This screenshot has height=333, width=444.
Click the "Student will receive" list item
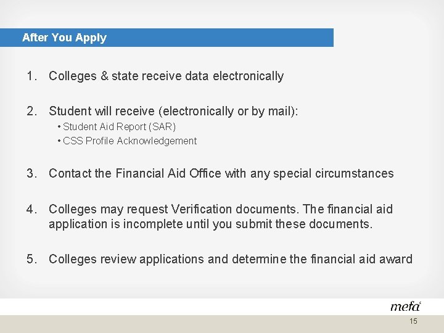[173, 111]
